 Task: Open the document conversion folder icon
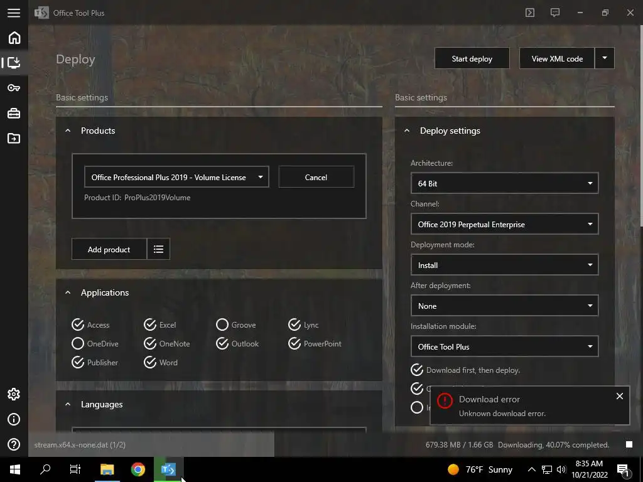point(14,138)
